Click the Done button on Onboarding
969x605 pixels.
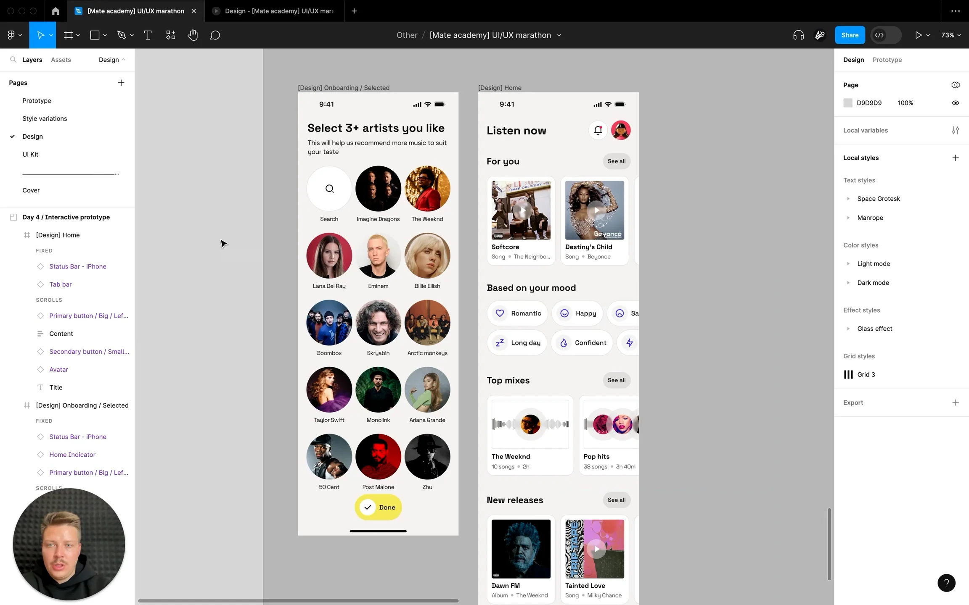pyautogui.click(x=378, y=507)
